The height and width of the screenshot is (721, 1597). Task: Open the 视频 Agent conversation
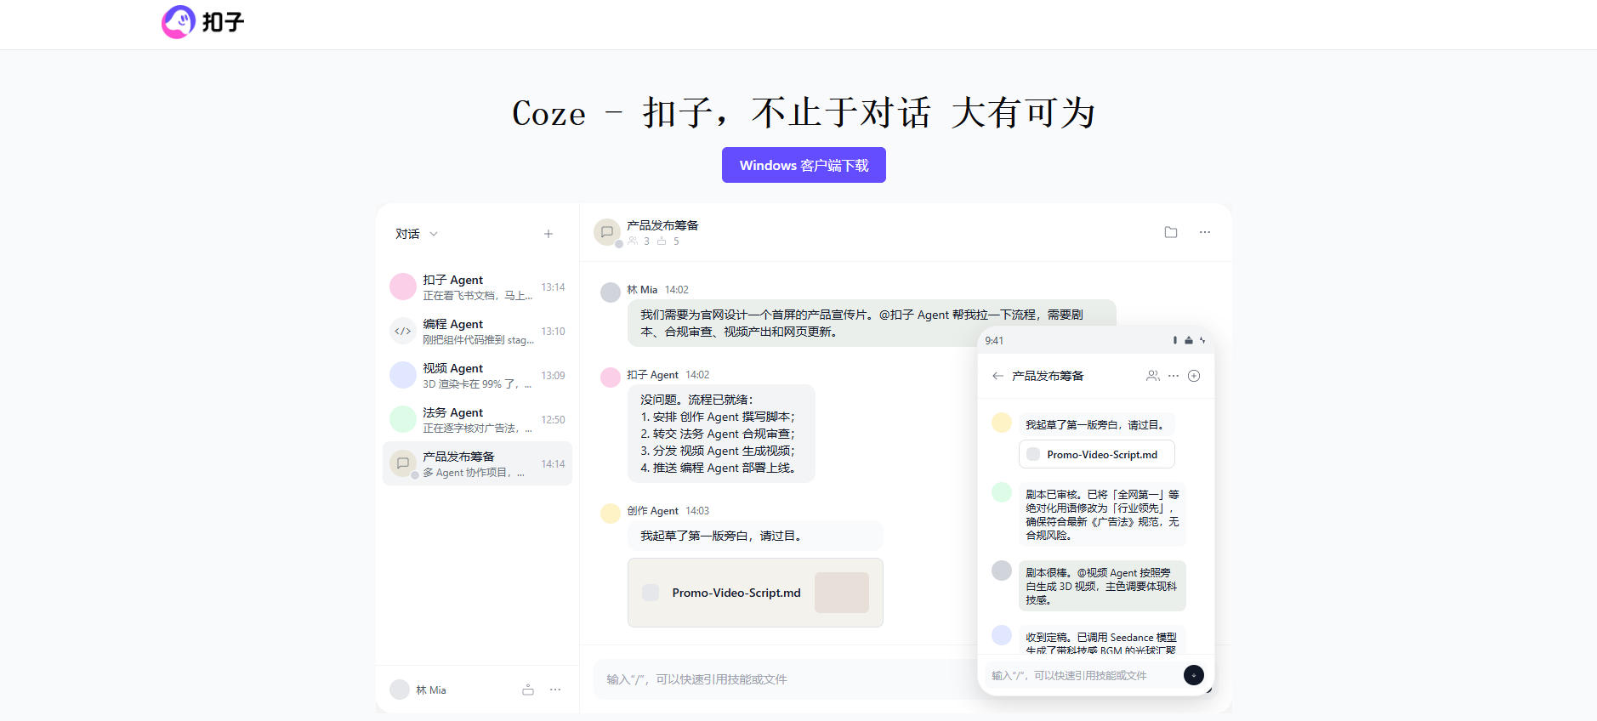click(x=477, y=376)
